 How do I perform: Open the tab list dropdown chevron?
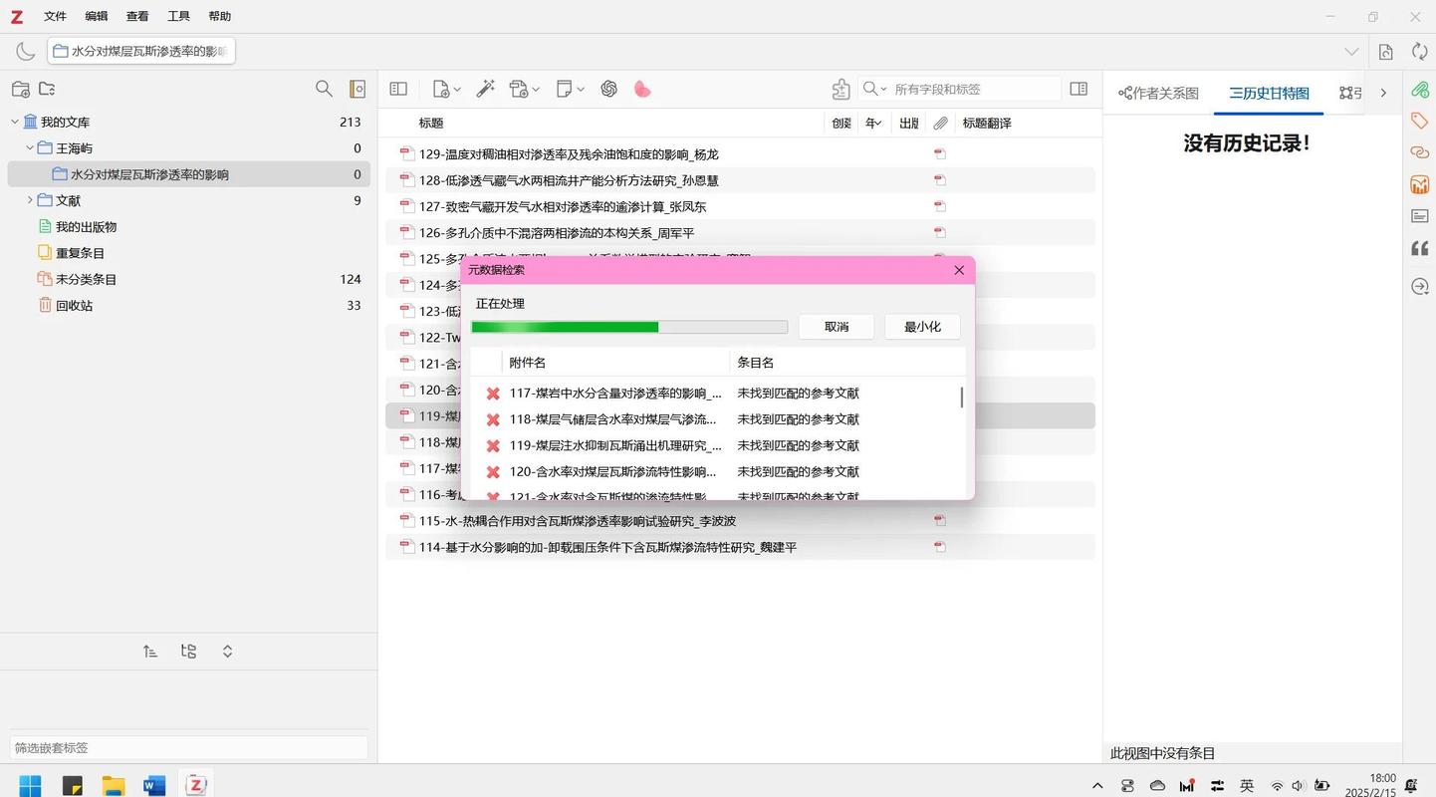coord(1351,51)
